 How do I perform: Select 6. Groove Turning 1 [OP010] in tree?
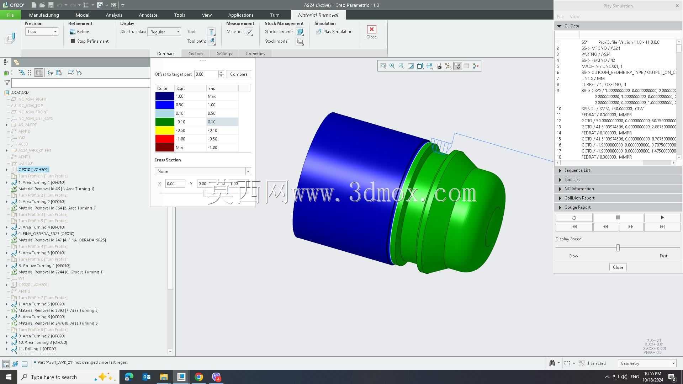pos(44,266)
